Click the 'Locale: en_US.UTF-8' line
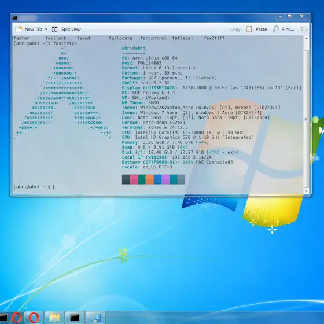 tap(147, 167)
